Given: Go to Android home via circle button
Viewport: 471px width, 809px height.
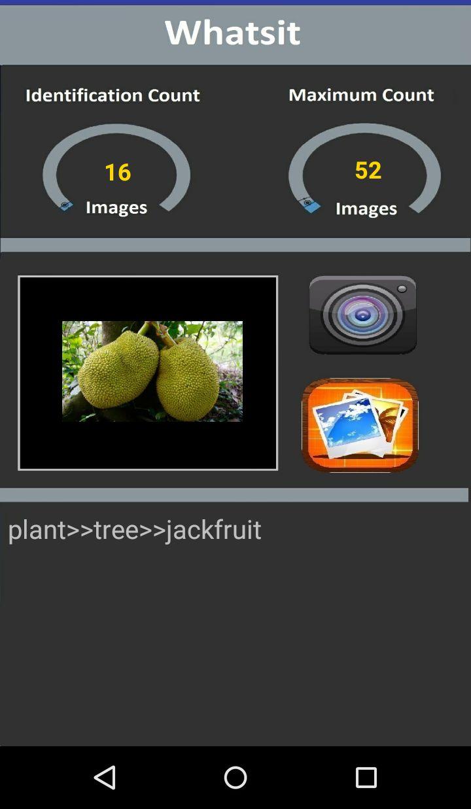Looking at the screenshot, I should (x=235, y=778).
